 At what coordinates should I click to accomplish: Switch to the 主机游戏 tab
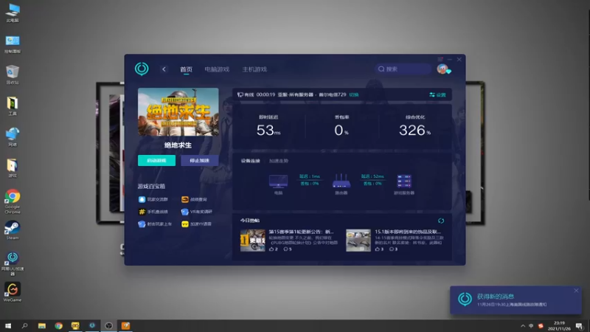[254, 69]
